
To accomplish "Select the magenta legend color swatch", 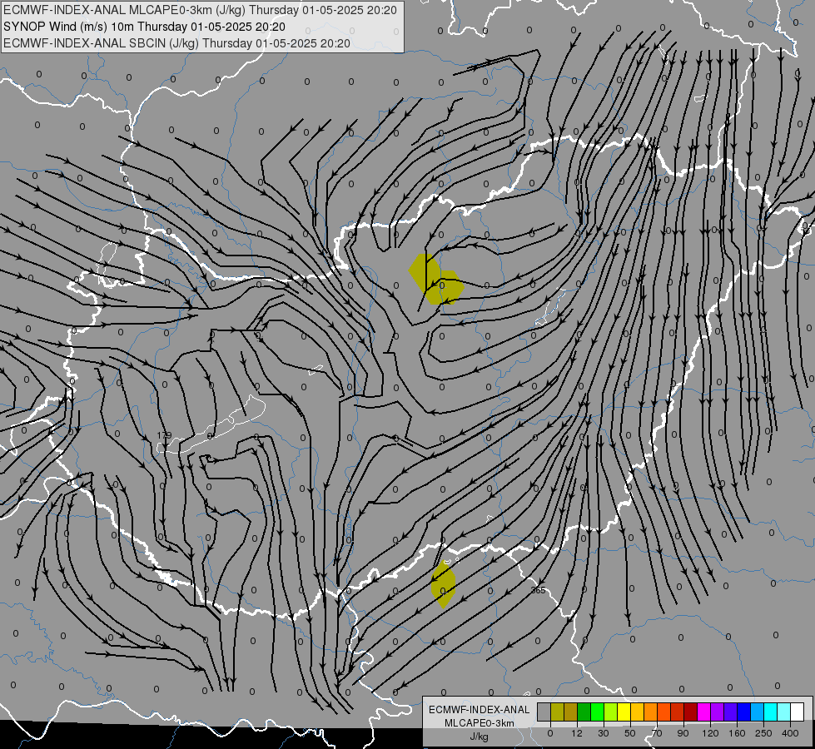I will coord(703,712).
